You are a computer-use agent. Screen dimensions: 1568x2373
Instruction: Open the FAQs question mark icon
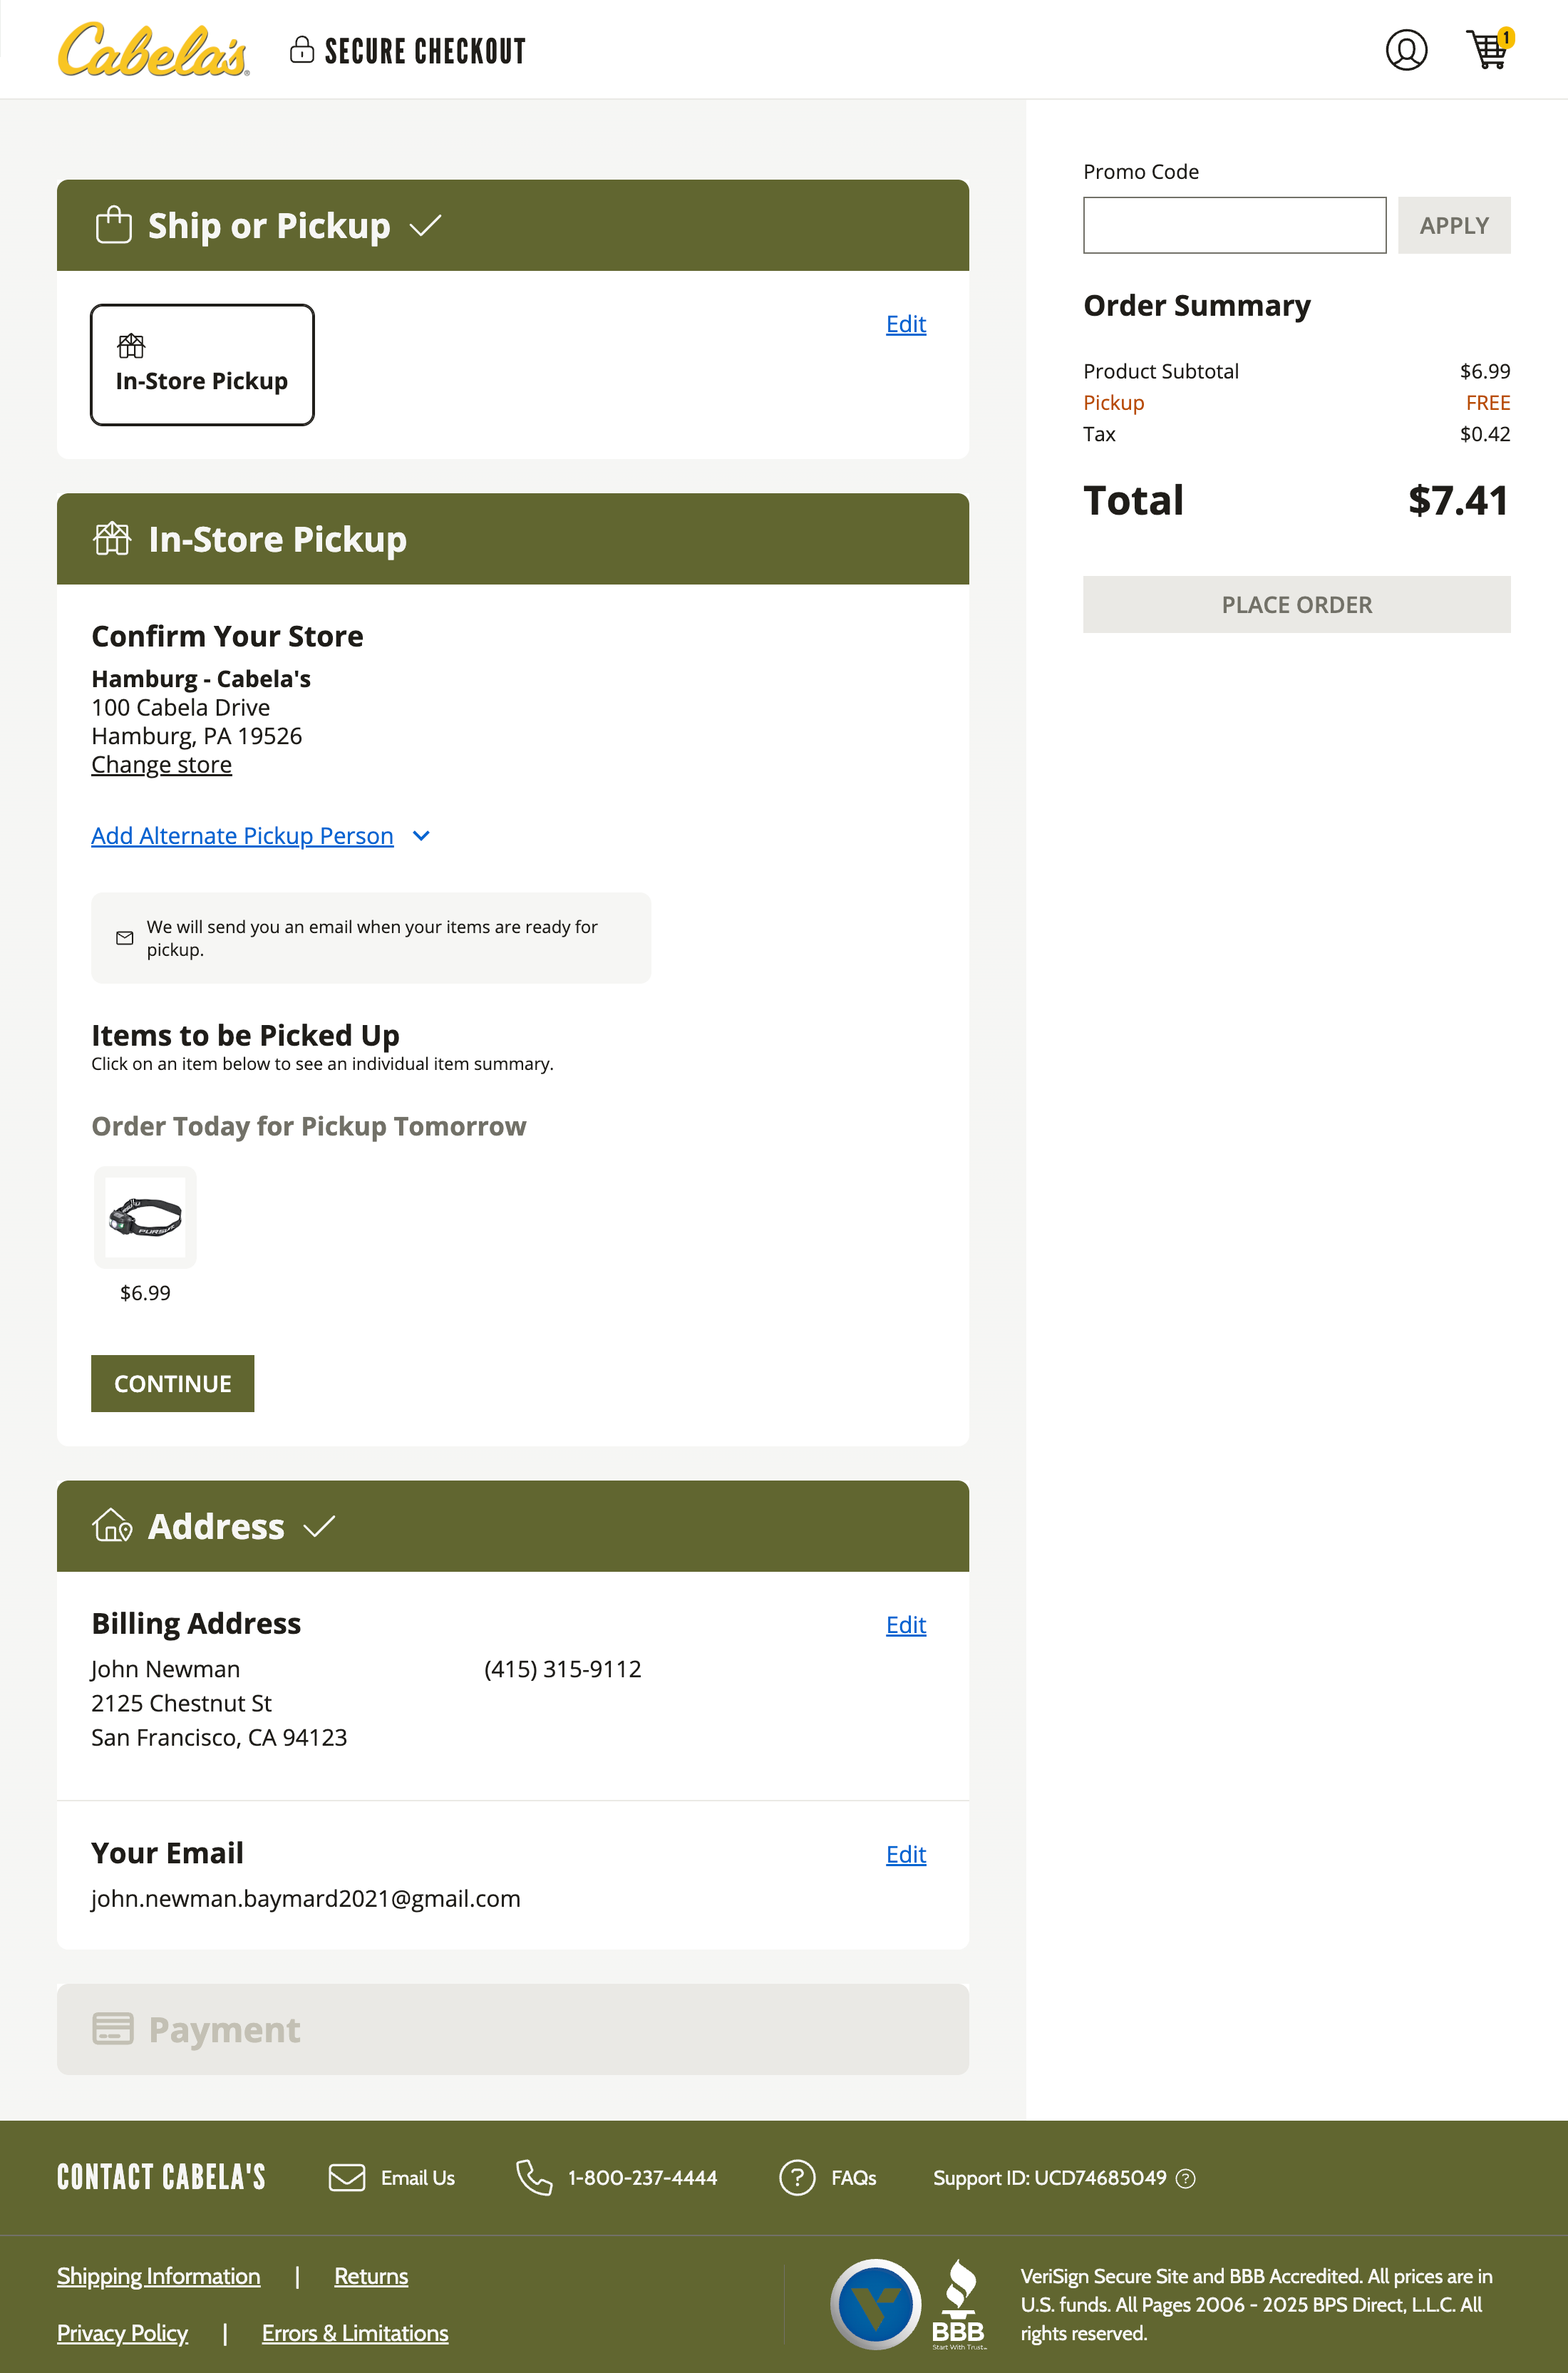pyautogui.click(x=797, y=2177)
